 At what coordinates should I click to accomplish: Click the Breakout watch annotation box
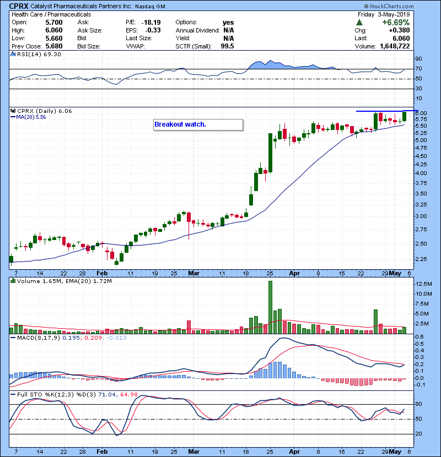pos(198,124)
